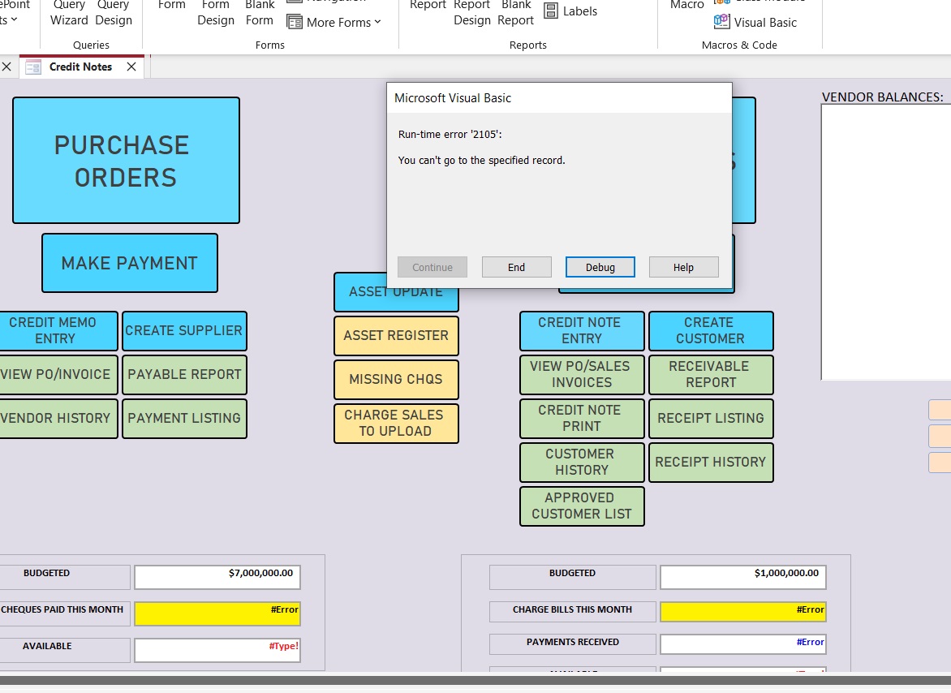Click the Query Wizard ribbon button
This screenshot has height=693, width=951.
(x=69, y=13)
